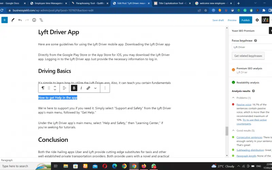Change block type via paragraph icon
Image resolution: width=272 pixels, height=170 pixels.
coord(43,88)
